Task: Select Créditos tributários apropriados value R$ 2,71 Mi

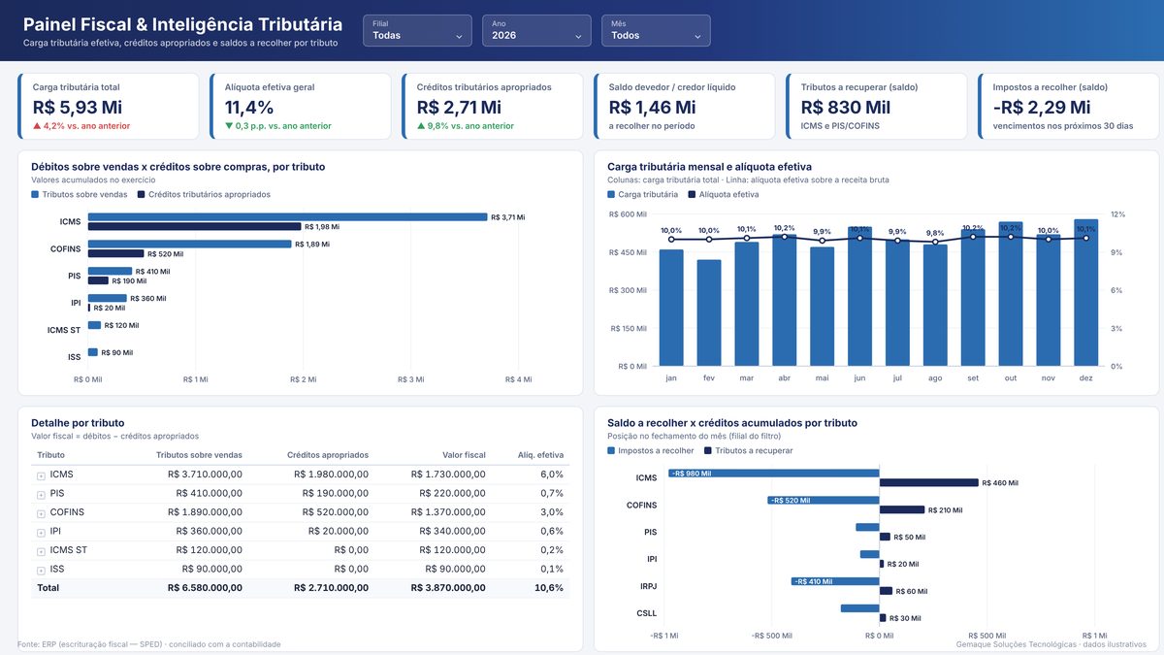Action: pyautogui.click(x=459, y=107)
